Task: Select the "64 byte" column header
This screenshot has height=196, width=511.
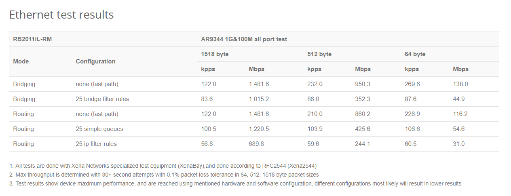Action: pos(415,54)
